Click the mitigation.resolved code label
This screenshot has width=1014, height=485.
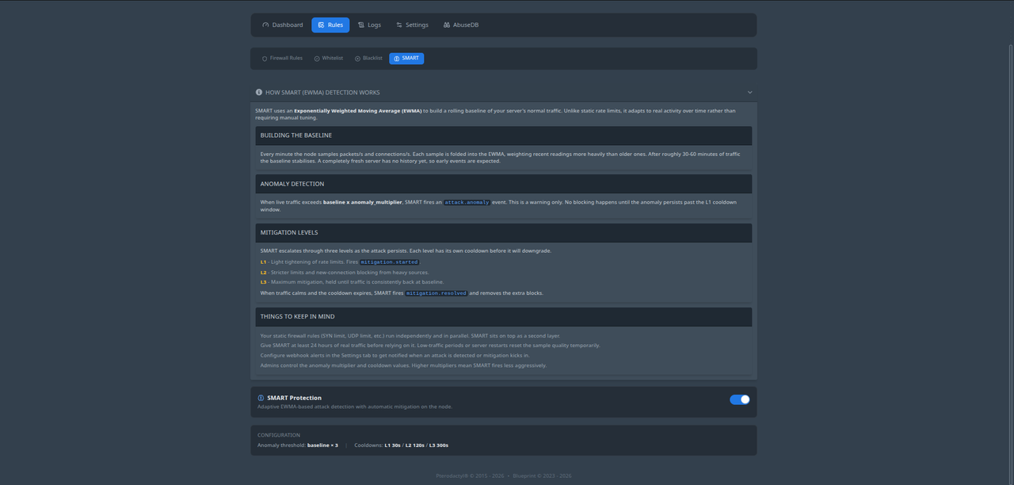pyautogui.click(x=436, y=293)
